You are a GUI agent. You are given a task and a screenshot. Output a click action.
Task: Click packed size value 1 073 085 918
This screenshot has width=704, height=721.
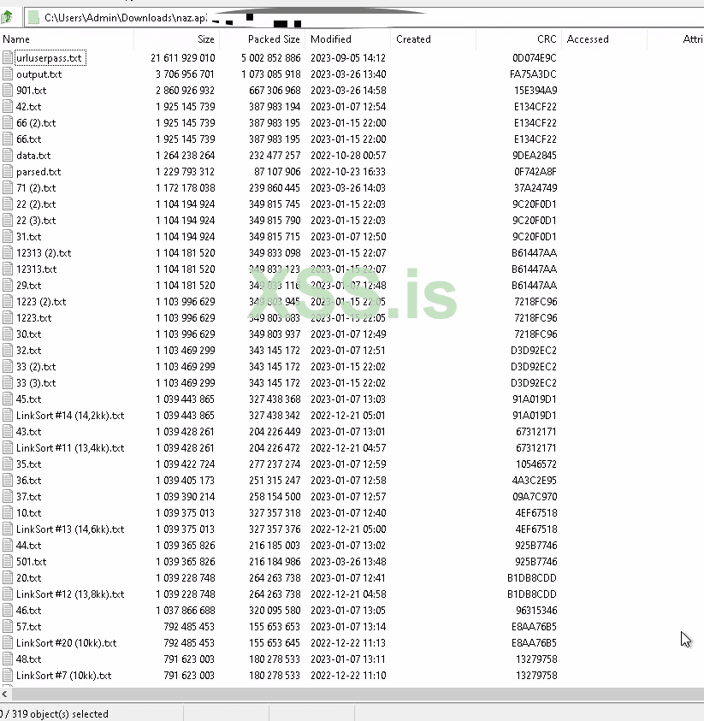271,74
